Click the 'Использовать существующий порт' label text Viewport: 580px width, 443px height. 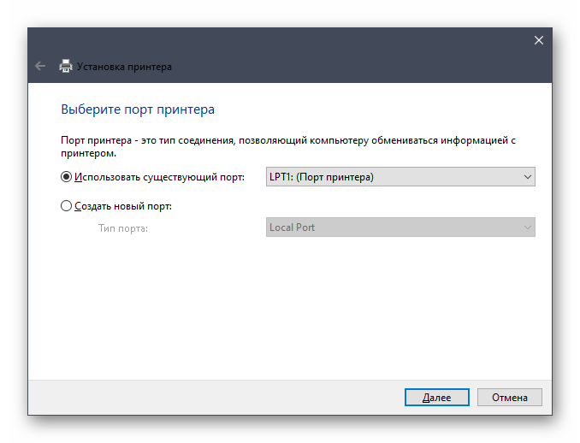[x=159, y=177]
